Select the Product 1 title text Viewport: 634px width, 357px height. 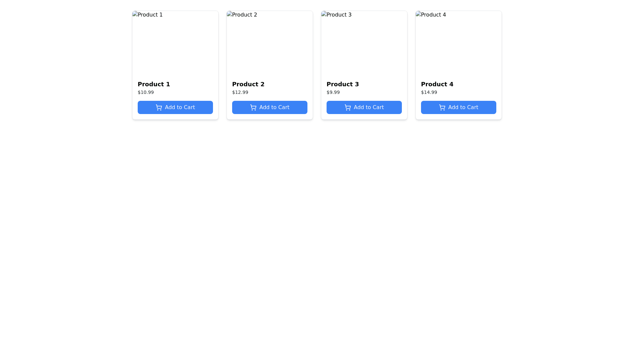click(154, 84)
